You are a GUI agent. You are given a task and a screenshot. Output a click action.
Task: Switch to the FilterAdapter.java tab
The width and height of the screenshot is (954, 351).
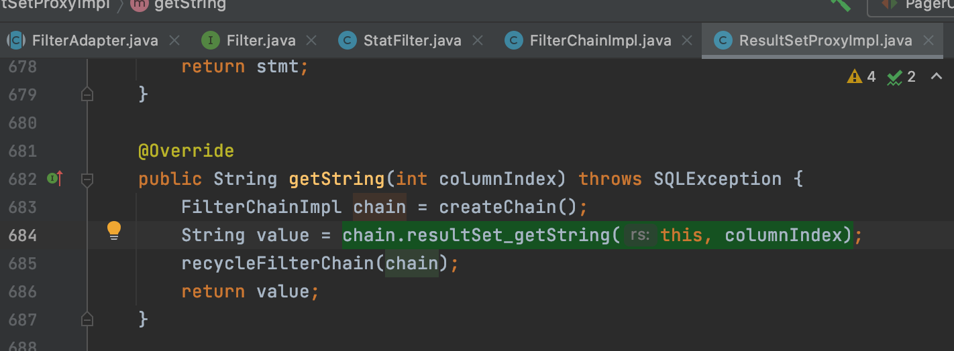pos(95,40)
